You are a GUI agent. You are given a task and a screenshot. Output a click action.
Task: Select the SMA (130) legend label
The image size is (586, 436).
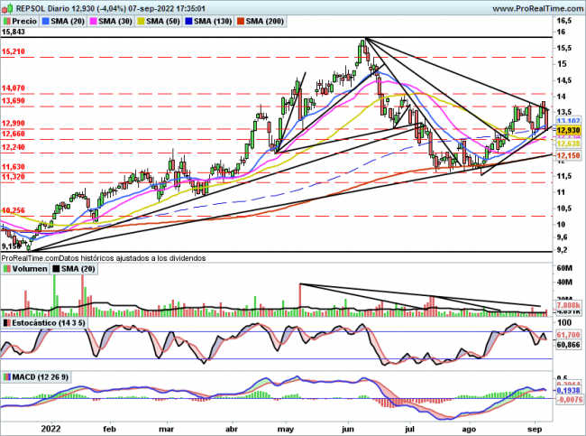(x=213, y=22)
